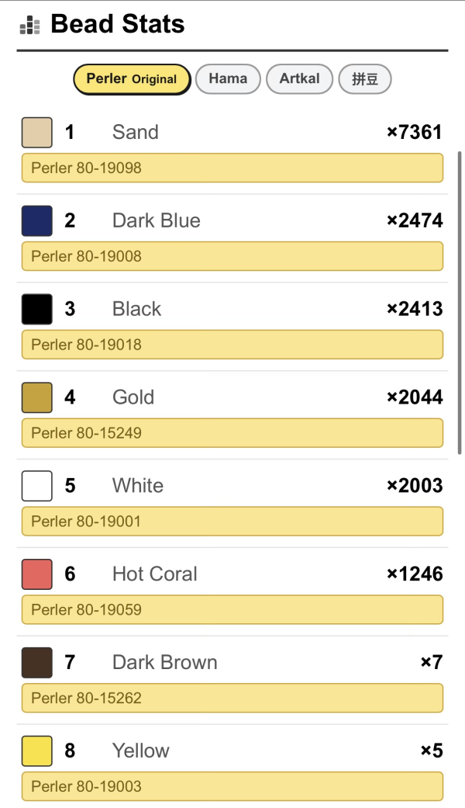465x808 pixels.
Task: Click the Dark Blue color swatch
Action: 37,220
